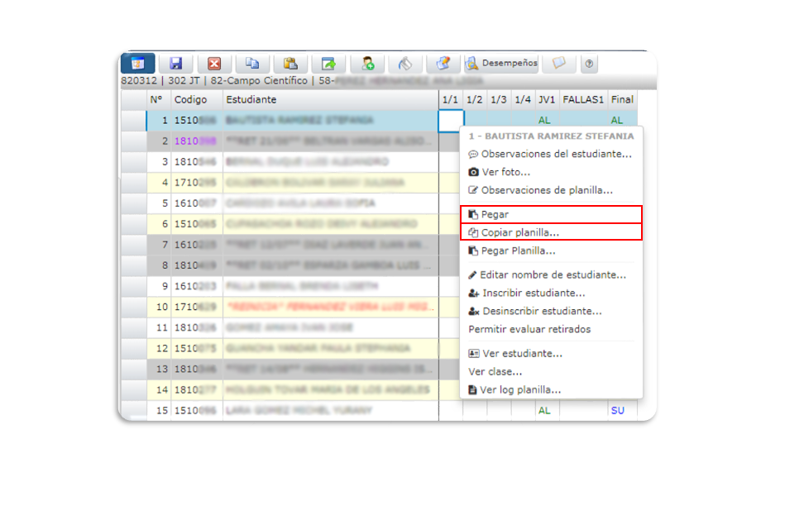804x506 pixels.
Task: Choose Ver clase in the context menu
Action: 550,372
